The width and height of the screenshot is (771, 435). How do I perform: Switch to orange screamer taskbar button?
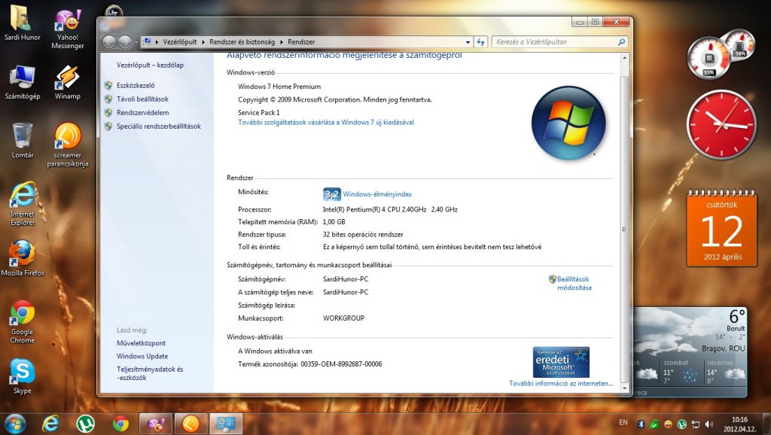[x=191, y=424]
